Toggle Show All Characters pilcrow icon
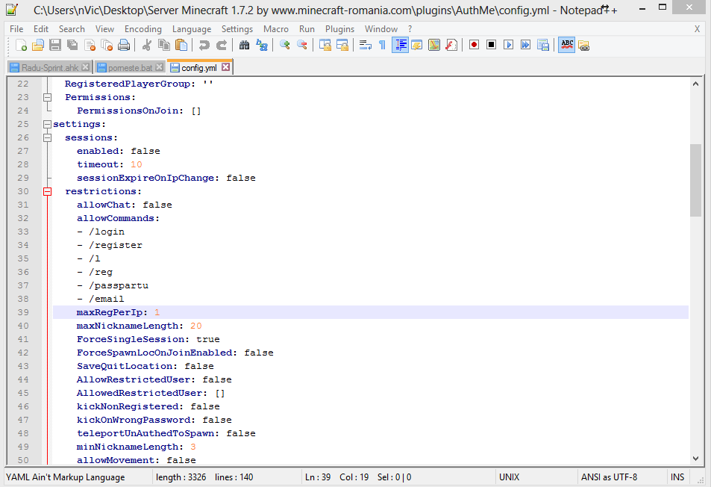 (x=382, y=45)
